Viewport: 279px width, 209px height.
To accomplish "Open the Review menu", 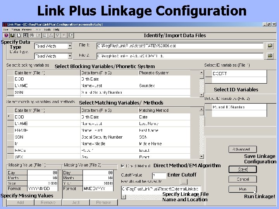I will (27, 29).
